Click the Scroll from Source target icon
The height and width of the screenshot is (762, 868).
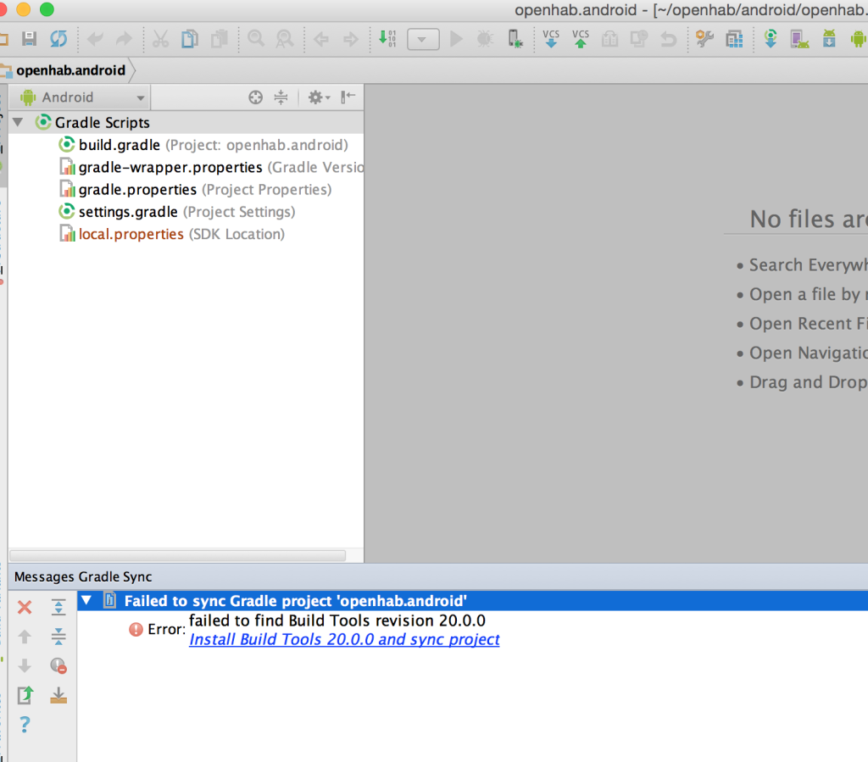point(255,97)
